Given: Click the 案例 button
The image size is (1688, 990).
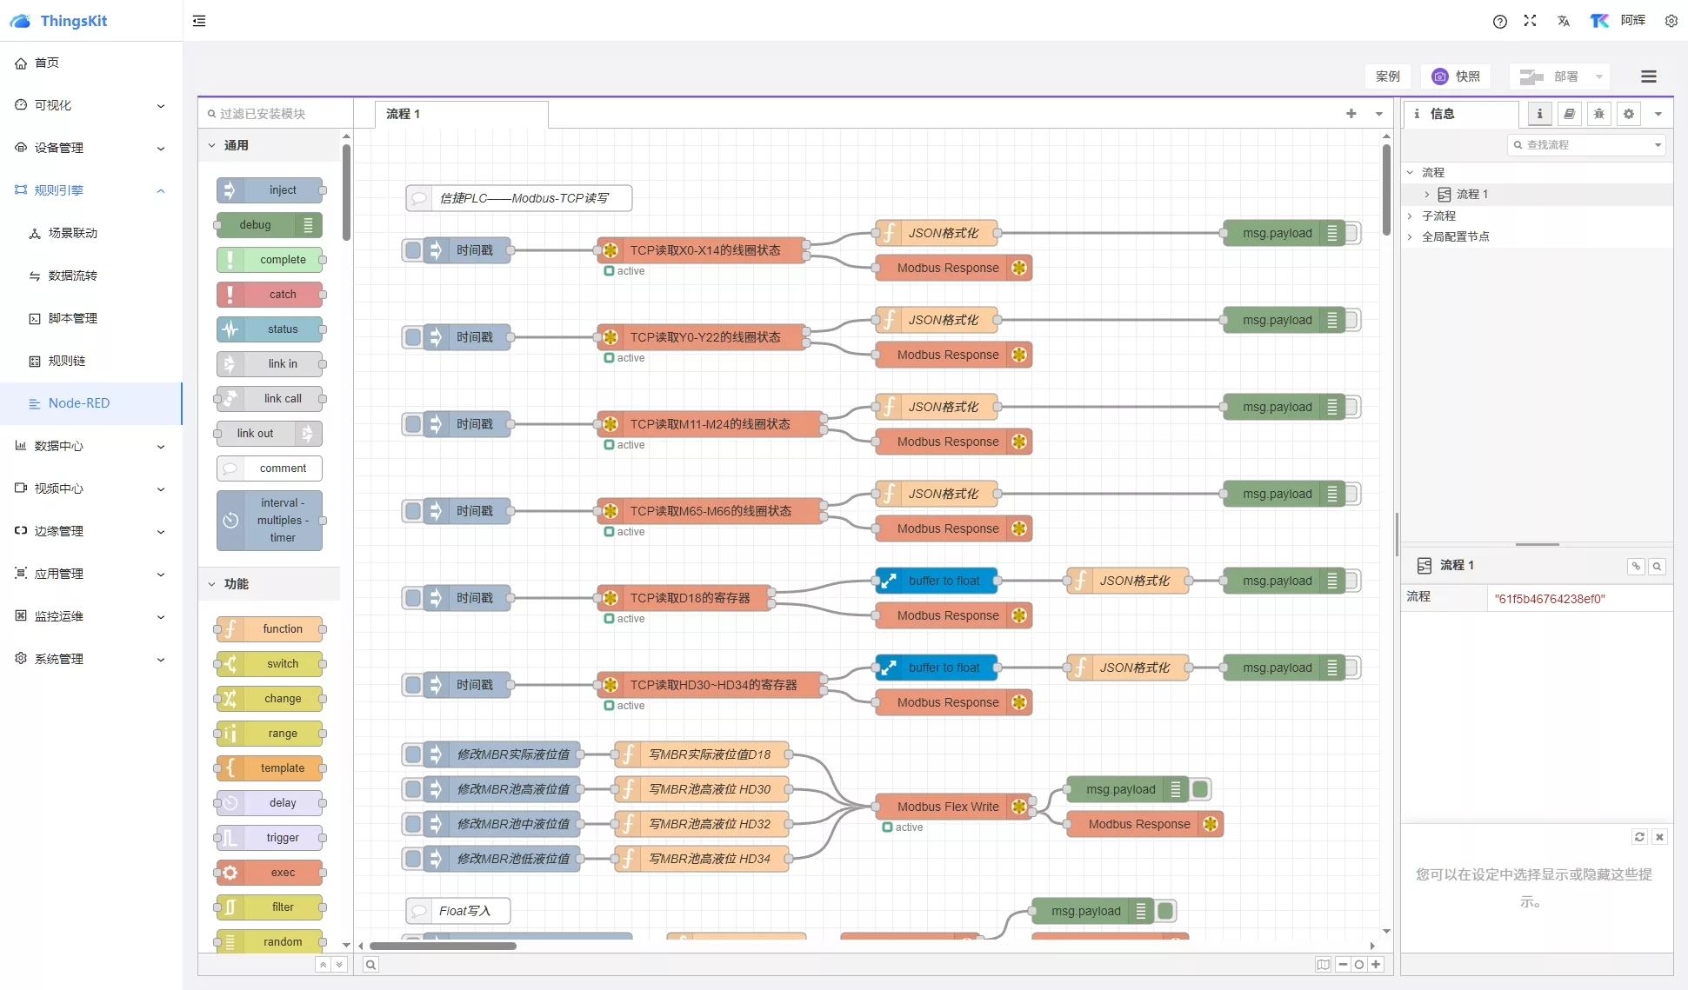Looking at the screenshot, I should (1387, 76).
